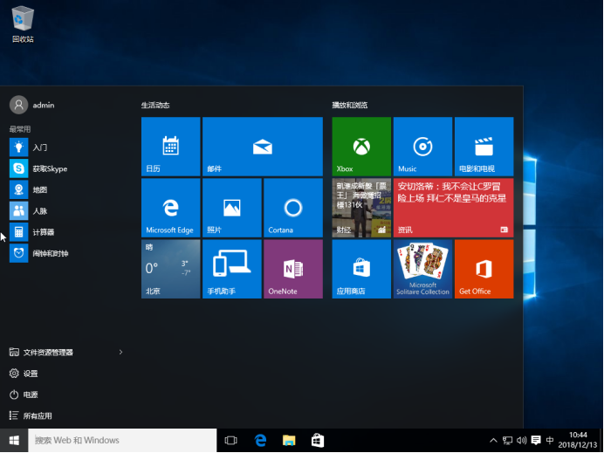Open the 邮件 Mail tile

(262, 147)
